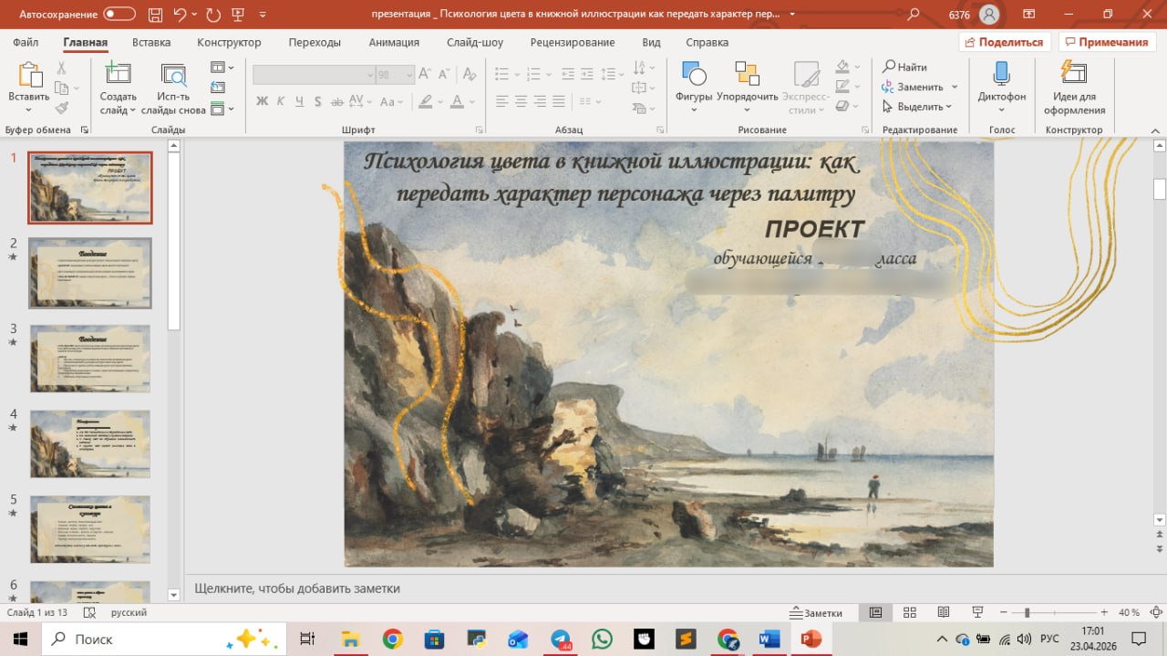Open the font name combo box

[x=314, y=75]
